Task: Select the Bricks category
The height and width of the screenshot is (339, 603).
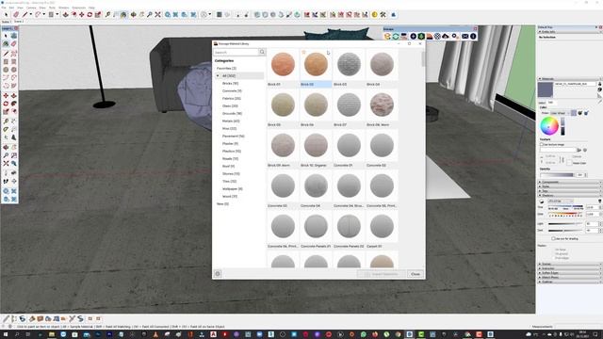Action: click(x=230, y=84)
